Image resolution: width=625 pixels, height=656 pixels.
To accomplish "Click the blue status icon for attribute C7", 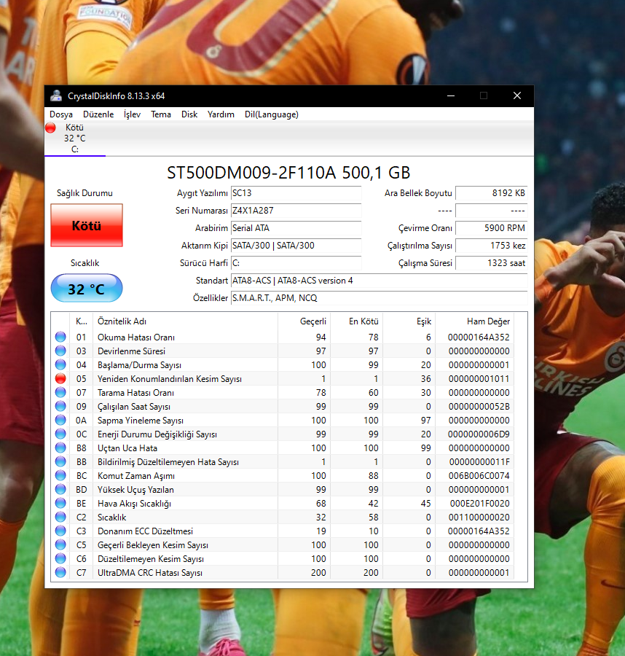I will tap(60, 572).
